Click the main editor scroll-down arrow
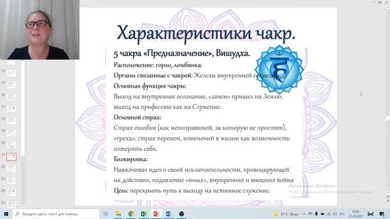This screenshot has width=390, height=219. (388, 192)
